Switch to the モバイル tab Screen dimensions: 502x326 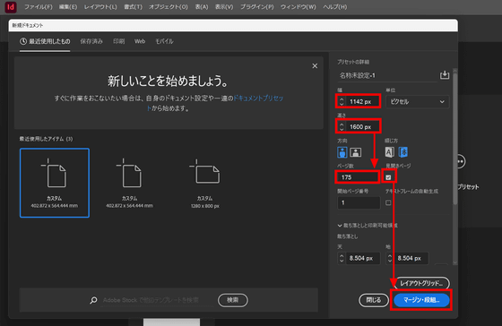click(164, 41)
